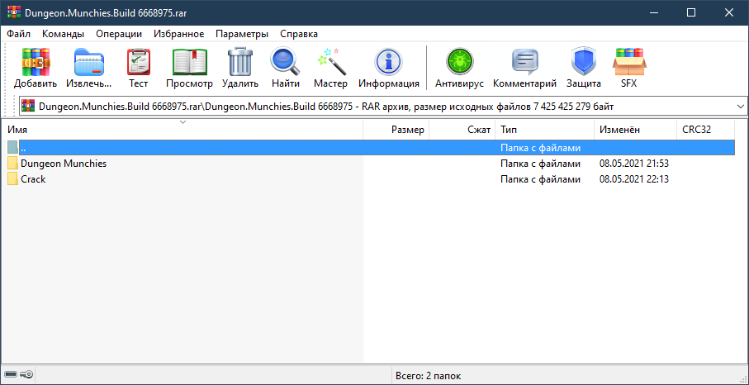The height and width of the screenshot is (385, 749).
Task: Open the Справка menu
Action: (299, 34)
